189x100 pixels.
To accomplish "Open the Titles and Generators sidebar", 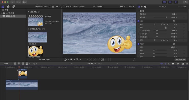I will pyautogui.click(x=14, y=7).
